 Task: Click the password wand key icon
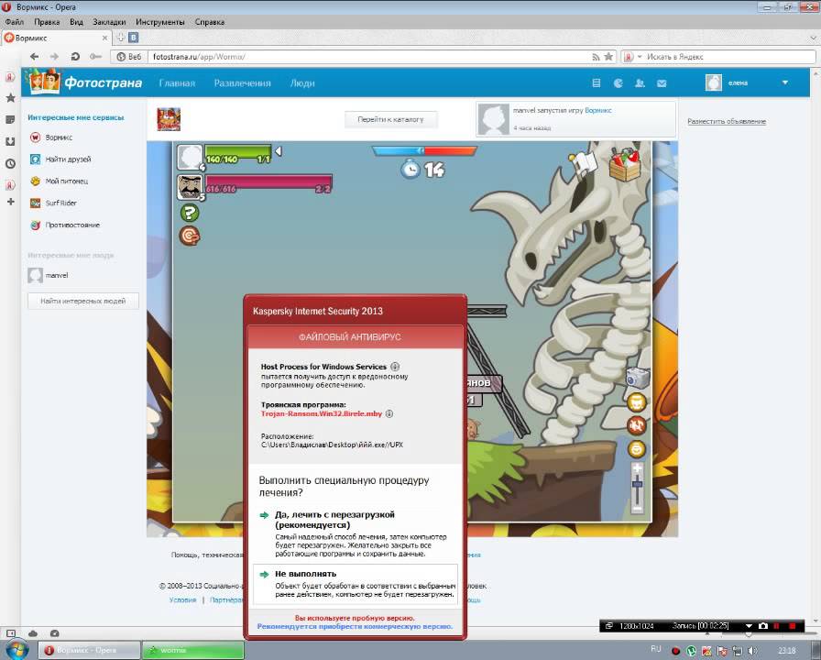coord(95,57)
